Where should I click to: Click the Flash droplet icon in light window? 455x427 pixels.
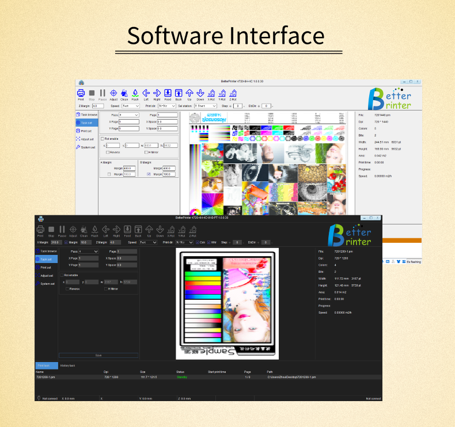coord(135,93)
